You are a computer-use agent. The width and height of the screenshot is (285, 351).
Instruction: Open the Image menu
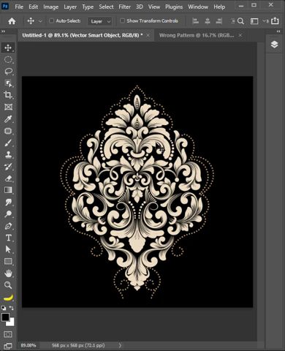pyautogui.click(x=50, y=7)
